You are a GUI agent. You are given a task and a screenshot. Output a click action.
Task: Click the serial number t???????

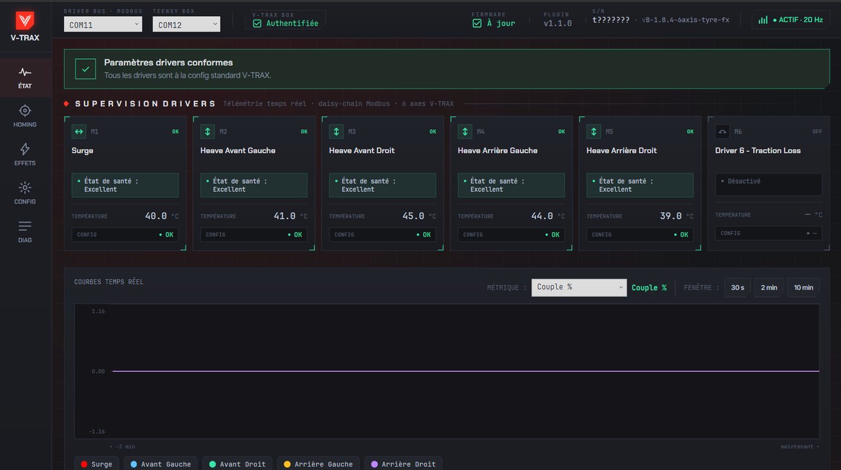[611, 20]
